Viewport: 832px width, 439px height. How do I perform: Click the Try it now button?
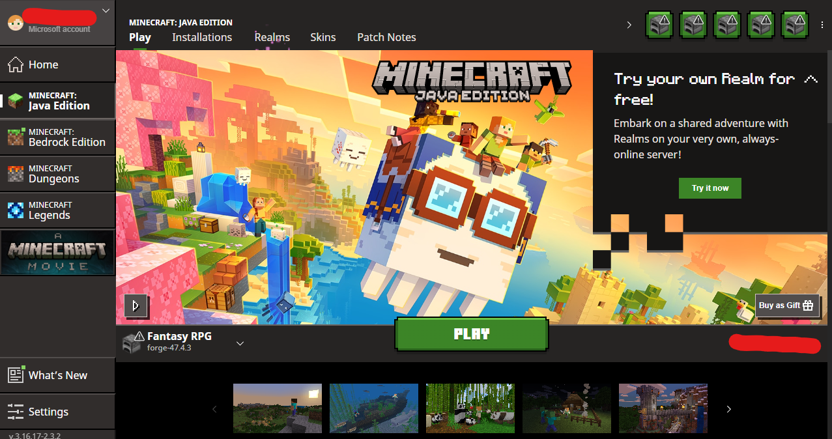pyautogui.click(x=710, y=188)
